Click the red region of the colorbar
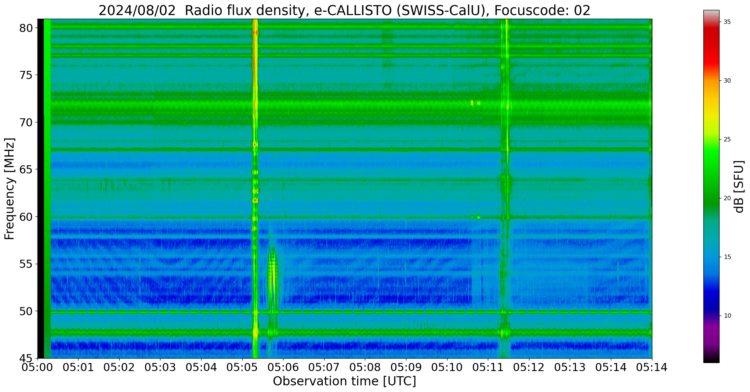 click(x=711, y=48)
